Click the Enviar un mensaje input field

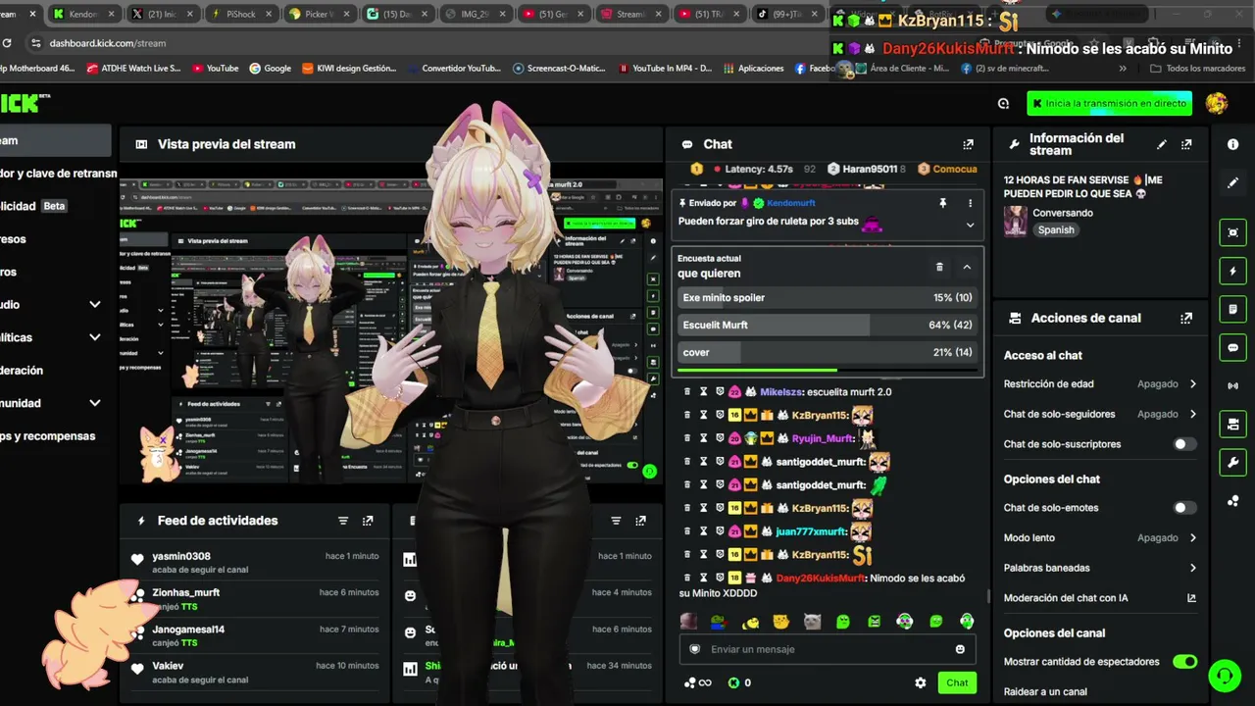click(x=827, y=649)
